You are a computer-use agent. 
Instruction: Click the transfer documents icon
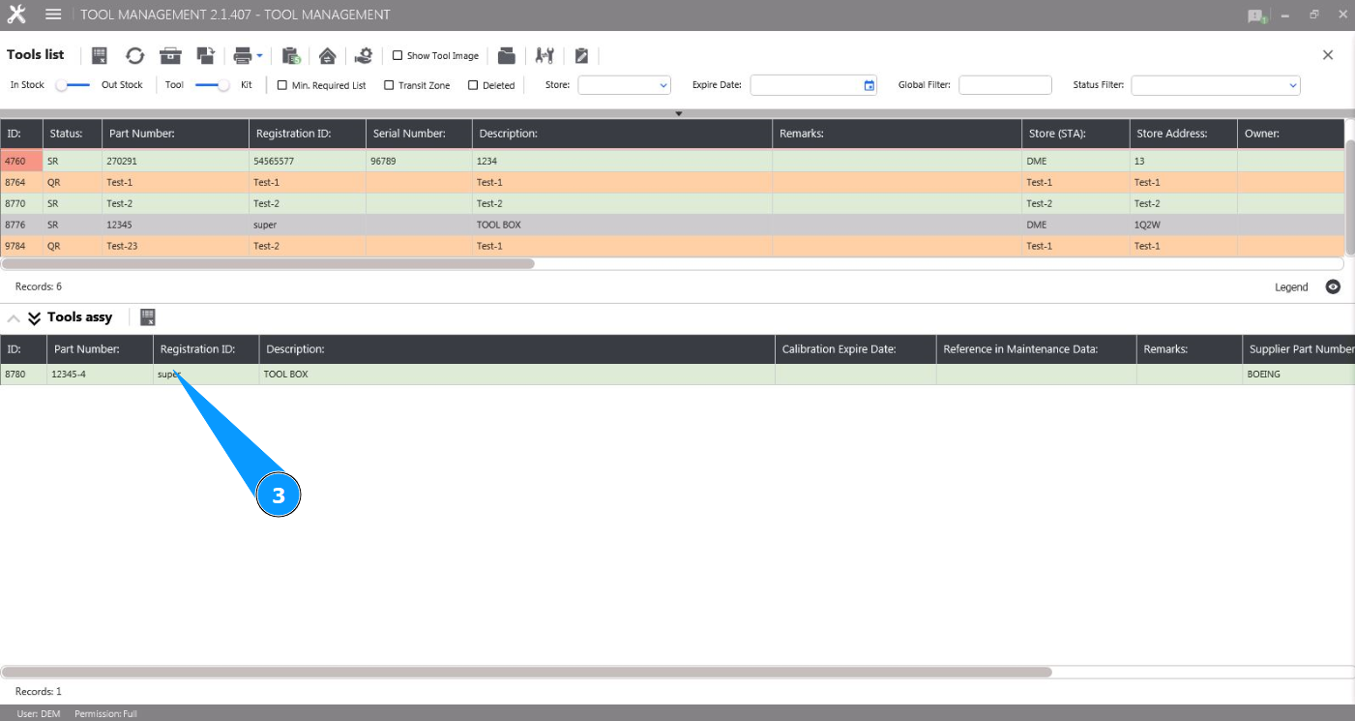pos(205,55)
